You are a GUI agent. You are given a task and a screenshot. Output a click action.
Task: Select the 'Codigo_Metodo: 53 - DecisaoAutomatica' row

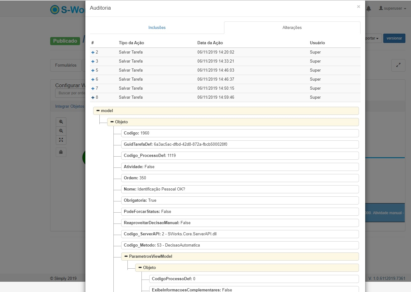pos(240,245)
